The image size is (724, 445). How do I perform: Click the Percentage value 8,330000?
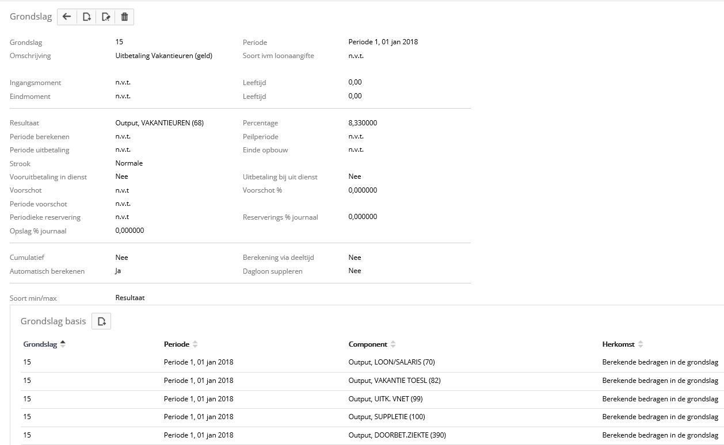[x=363, y=123]
